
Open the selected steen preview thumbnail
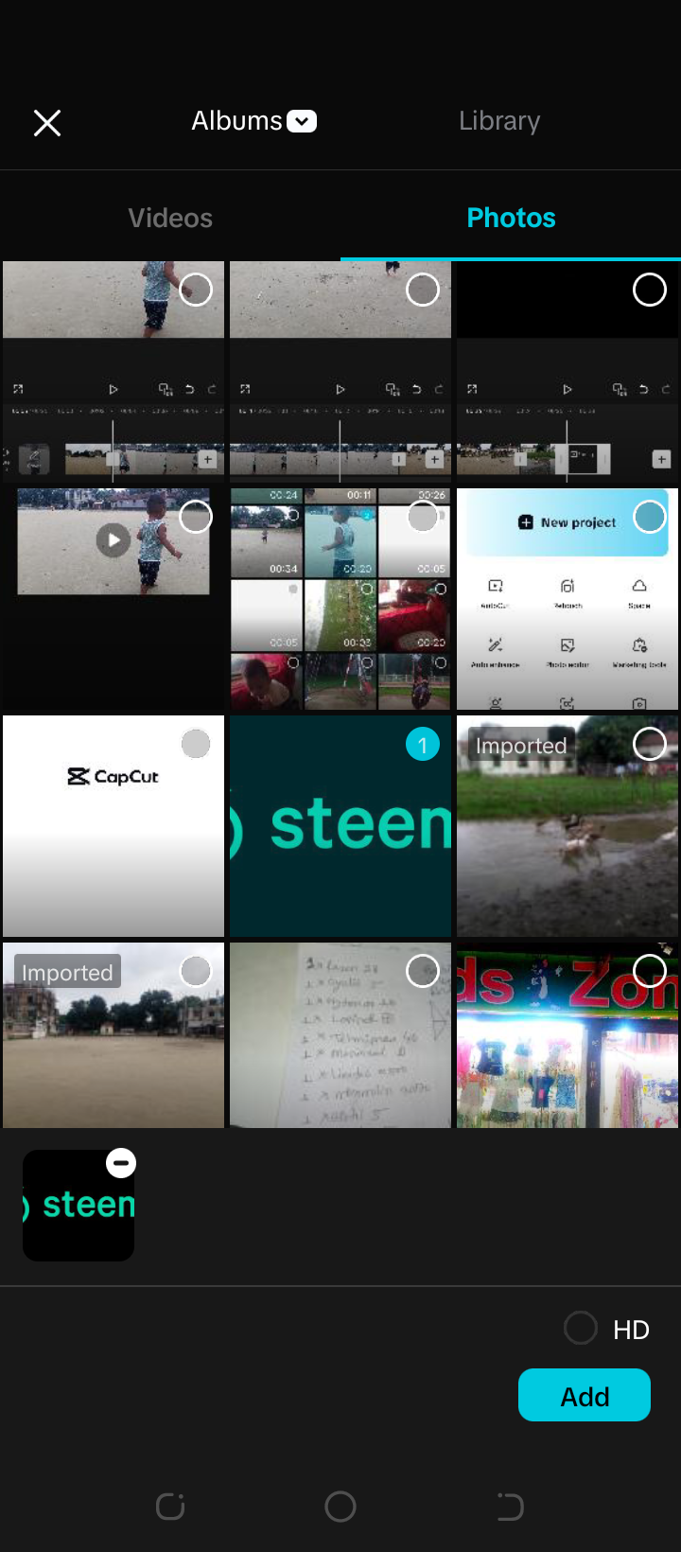tap(79, 1206)
